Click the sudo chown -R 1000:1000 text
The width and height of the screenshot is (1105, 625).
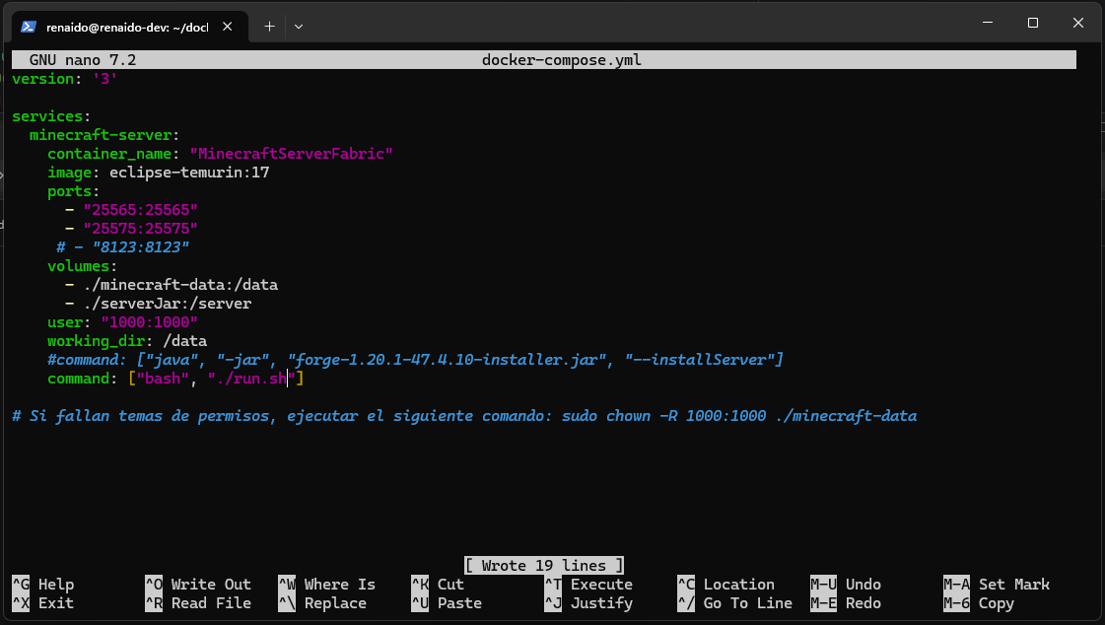(x=663, y=416)
